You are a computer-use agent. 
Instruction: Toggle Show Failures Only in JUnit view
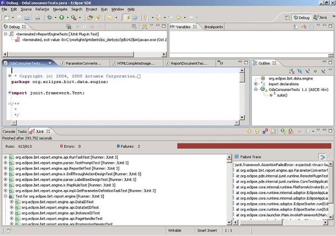click(x=265, y=131)
